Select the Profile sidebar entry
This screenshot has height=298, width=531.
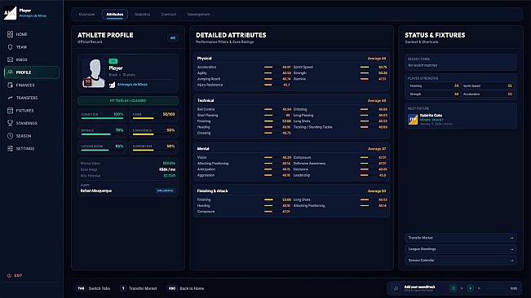pyautogui.click(x=32, y=72)
